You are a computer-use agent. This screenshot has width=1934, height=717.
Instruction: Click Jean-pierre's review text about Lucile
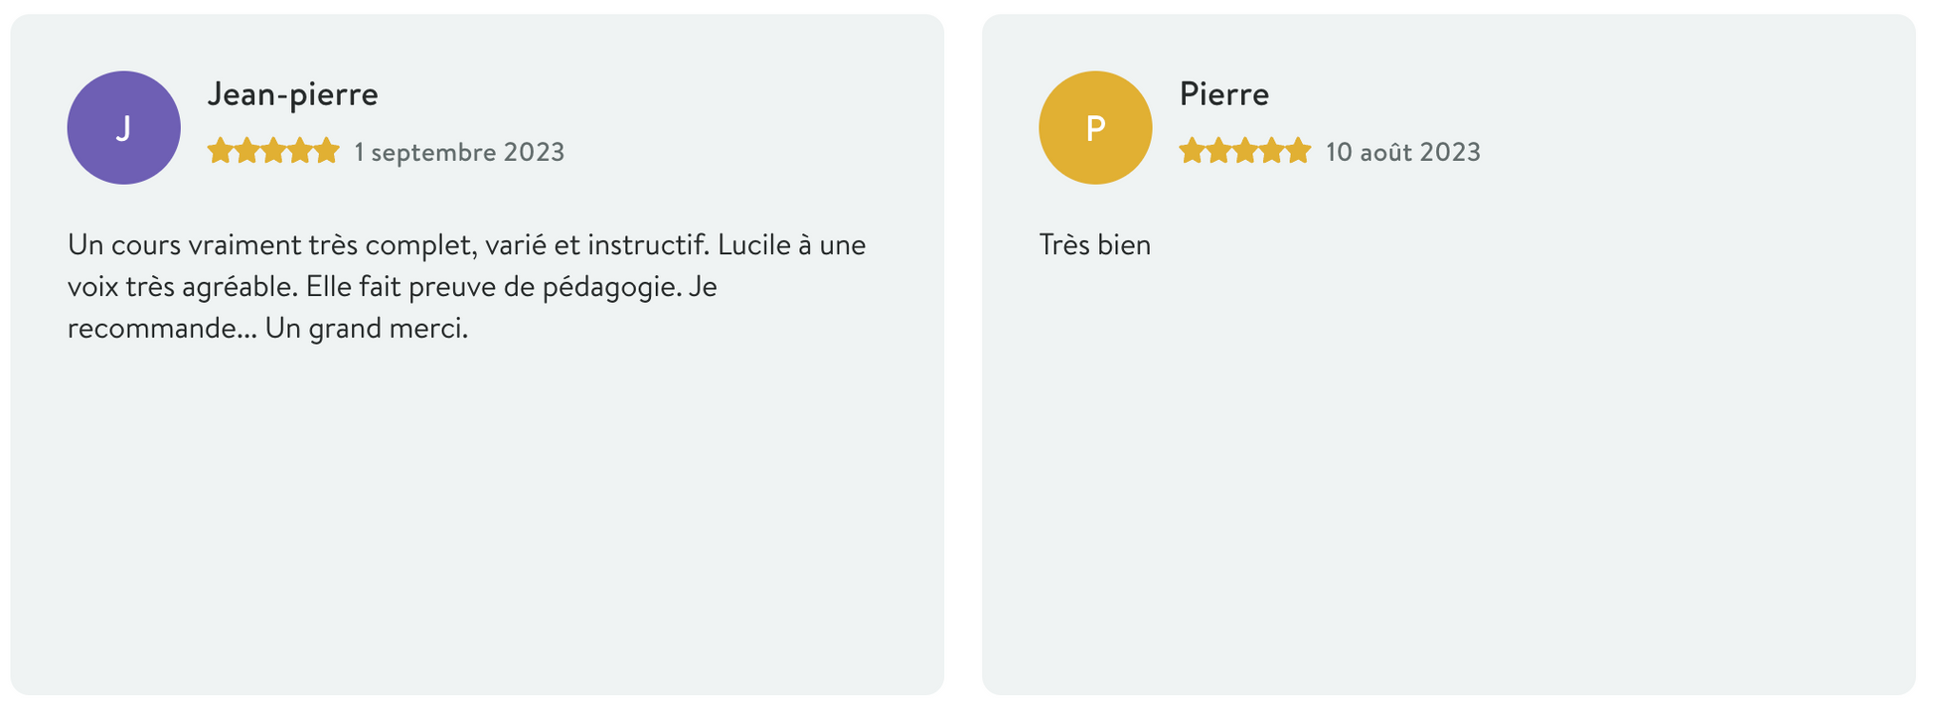(466, 286)
